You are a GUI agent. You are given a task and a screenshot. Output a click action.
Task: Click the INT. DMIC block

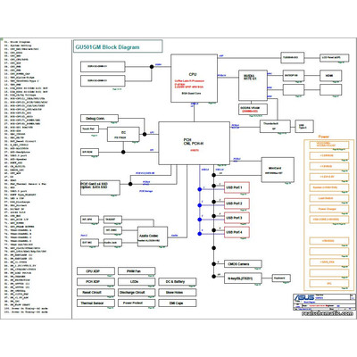[112, 230]
